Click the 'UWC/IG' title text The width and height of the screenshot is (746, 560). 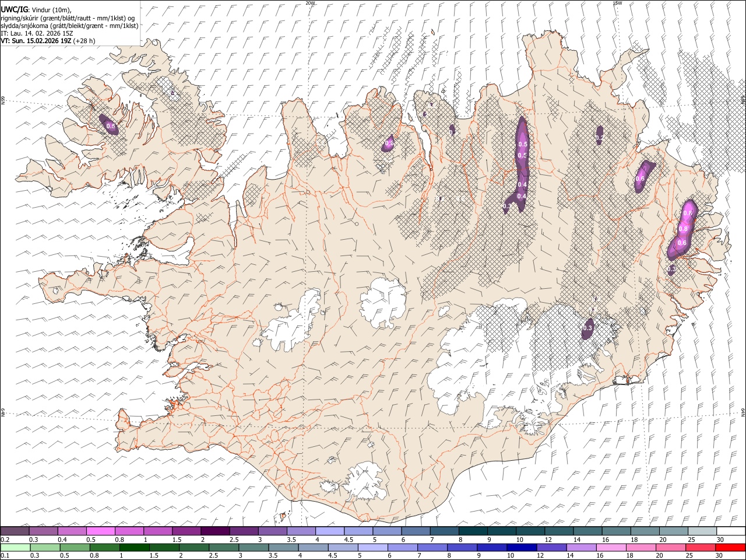[x=14, y=9]
